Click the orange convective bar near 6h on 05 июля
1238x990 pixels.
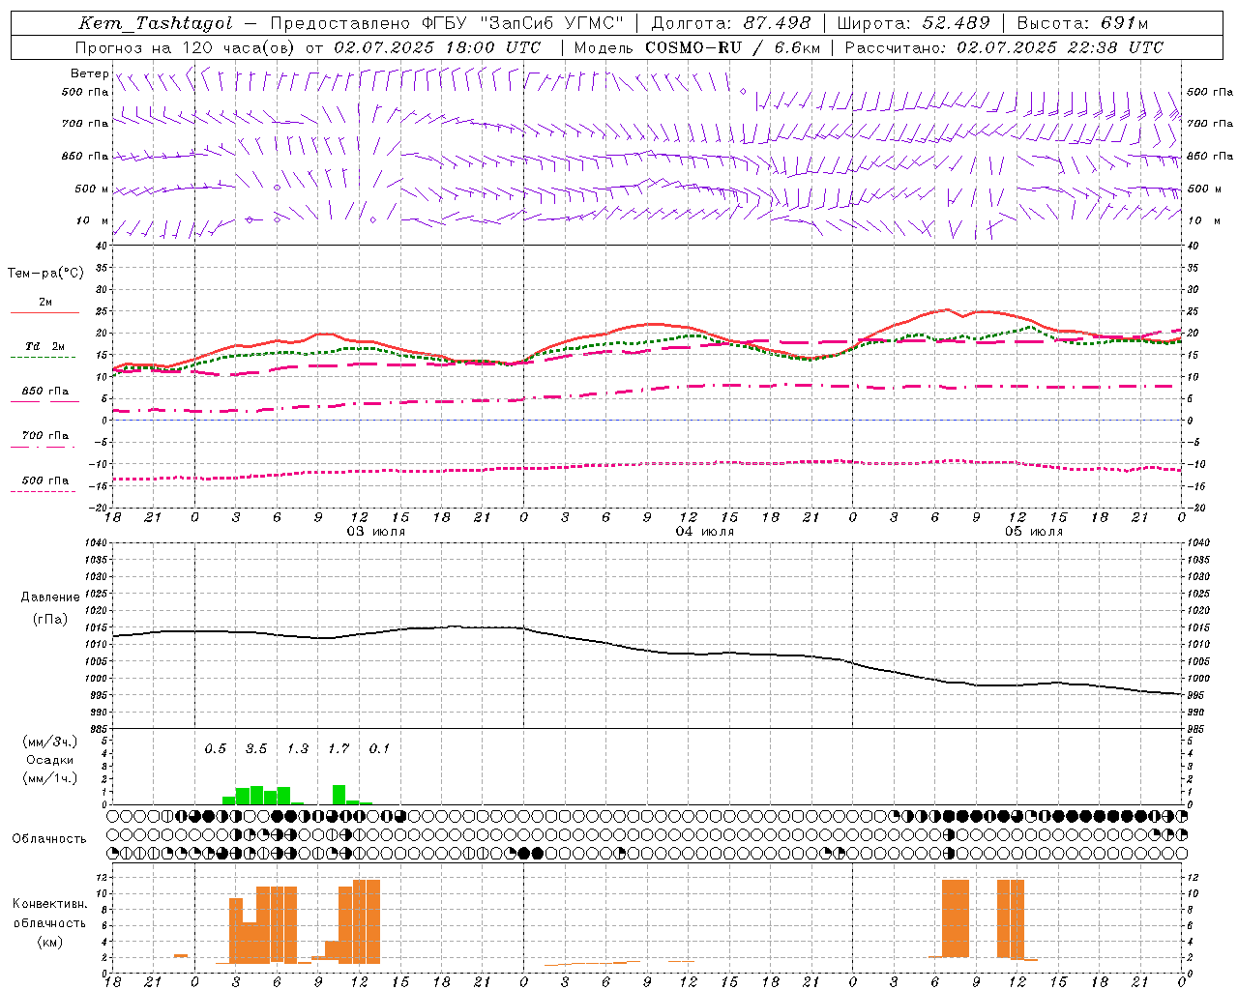pyautogui.click(x=956, y=918)
